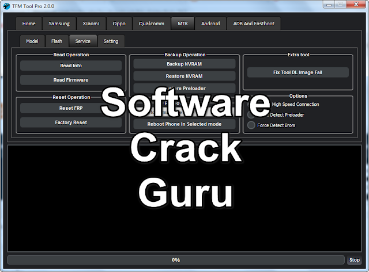Close the TFM Tool Pro window
The image size is (369, 272).
tap(356, 5)
